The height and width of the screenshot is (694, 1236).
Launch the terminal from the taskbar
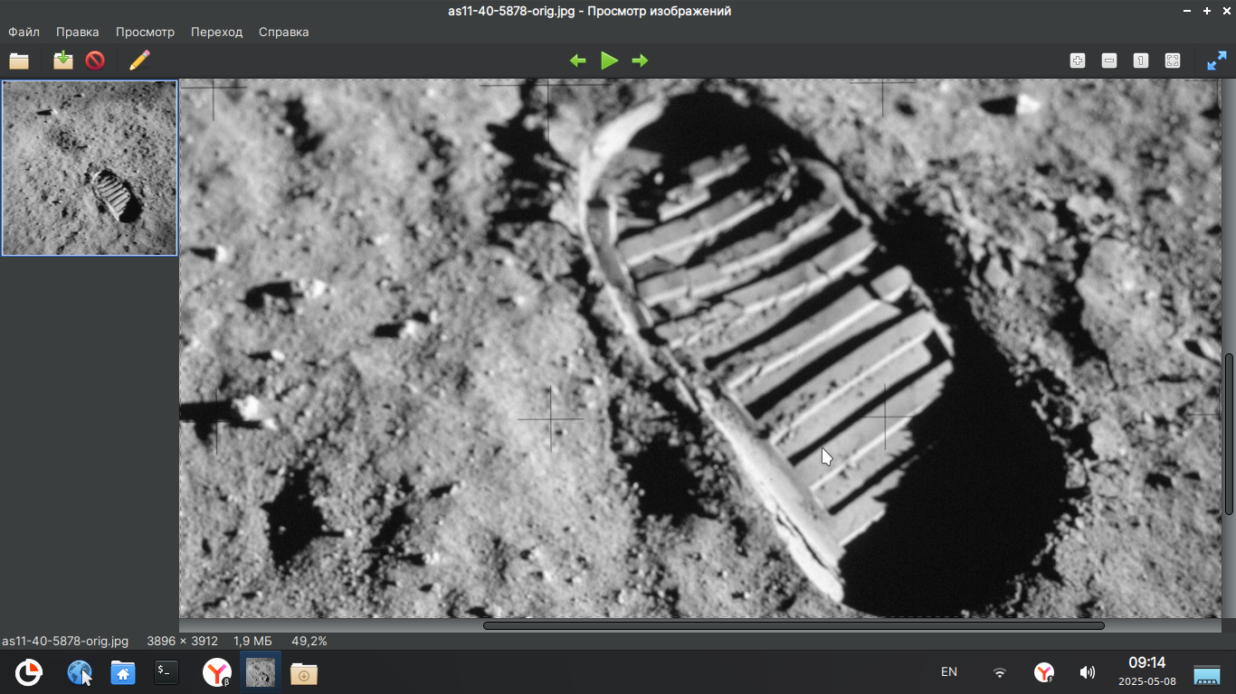coord(166,671)
